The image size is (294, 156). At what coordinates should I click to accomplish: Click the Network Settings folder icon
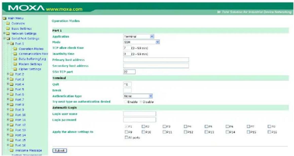[x=8, y=34]
